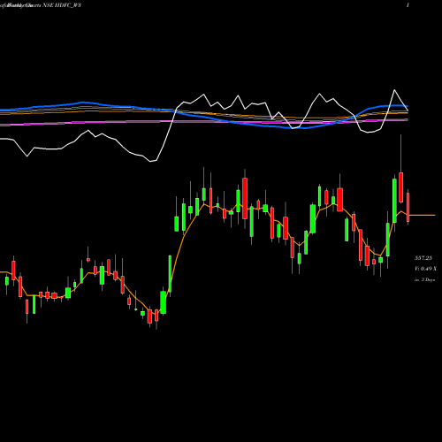Select the first tall green candle of the breakout
The image size is (442, 442).
170,274
